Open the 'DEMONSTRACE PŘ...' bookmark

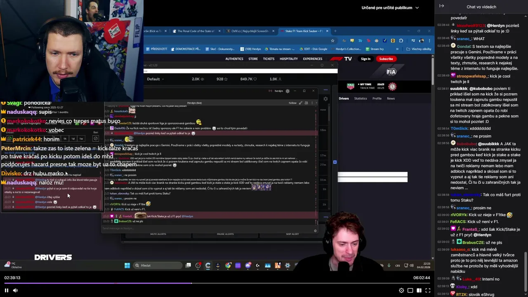coord(185,49)
